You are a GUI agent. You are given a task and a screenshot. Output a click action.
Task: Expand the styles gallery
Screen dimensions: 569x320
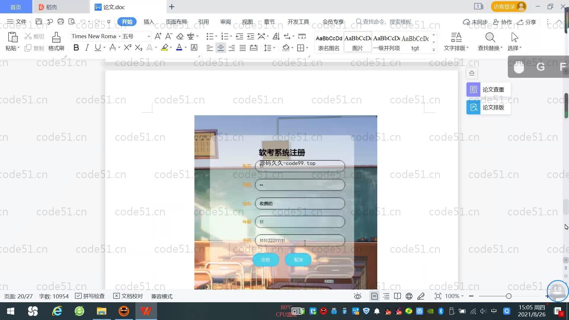click(434, 49)
